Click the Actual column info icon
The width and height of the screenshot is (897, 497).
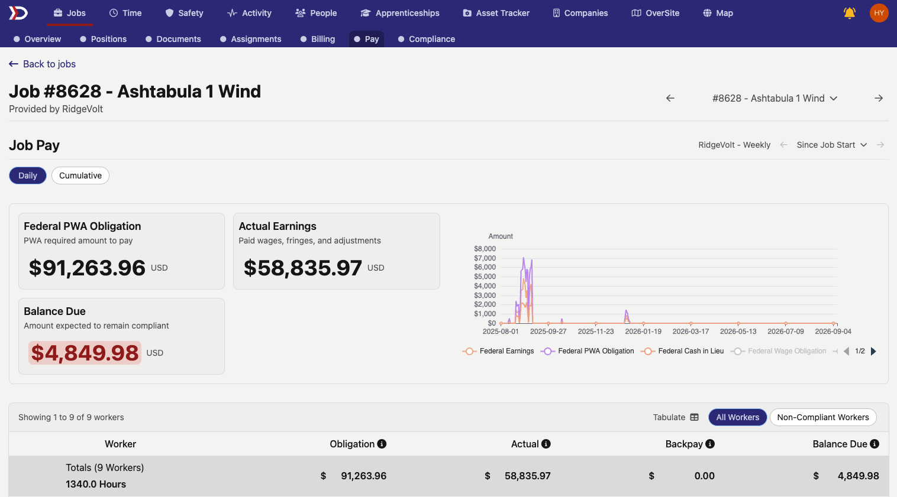click(546, 444)
